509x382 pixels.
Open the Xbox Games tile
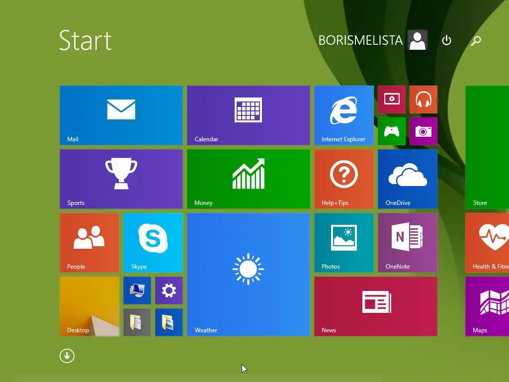point(392,131)
